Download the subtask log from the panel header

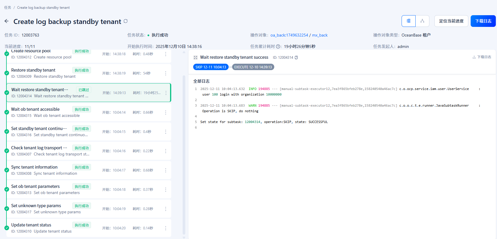[482, 57]
